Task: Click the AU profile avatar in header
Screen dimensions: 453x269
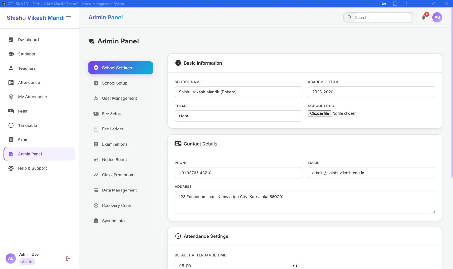Action: (437, 17)
